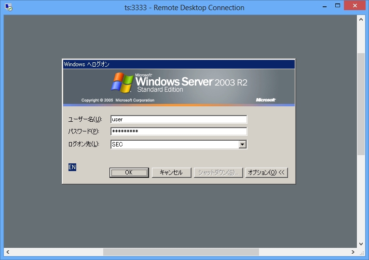Viewport: 369px width, 260px height.
Task: Click the ログオン先(L): label text
Action: (x=83, y=144)
